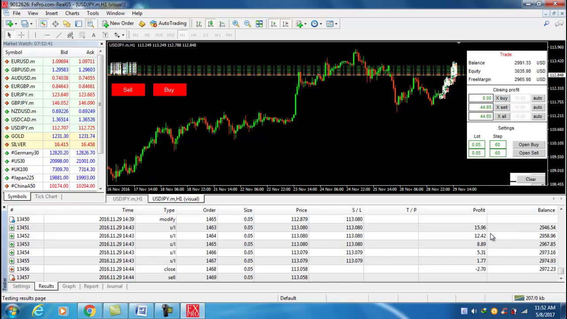Viewport: 567px width, 319px height.
Task: Toggle the Market Watch window icon
Action: tap(43, 23)
